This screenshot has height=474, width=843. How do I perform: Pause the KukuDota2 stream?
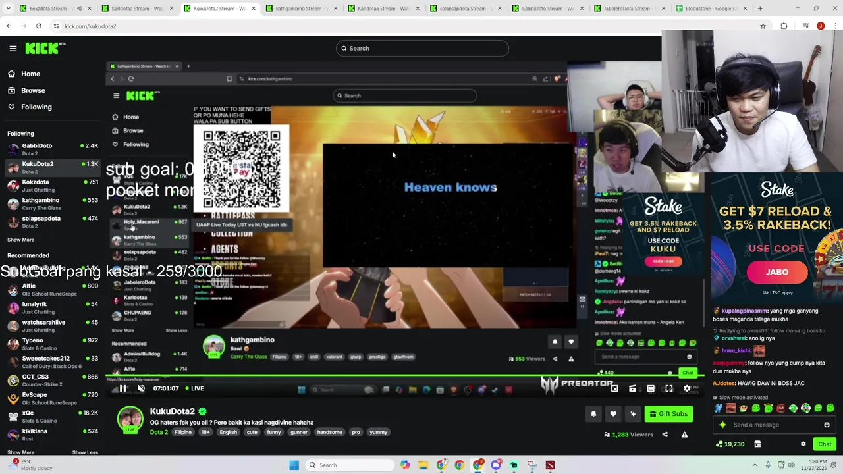(x=122, y=388)
